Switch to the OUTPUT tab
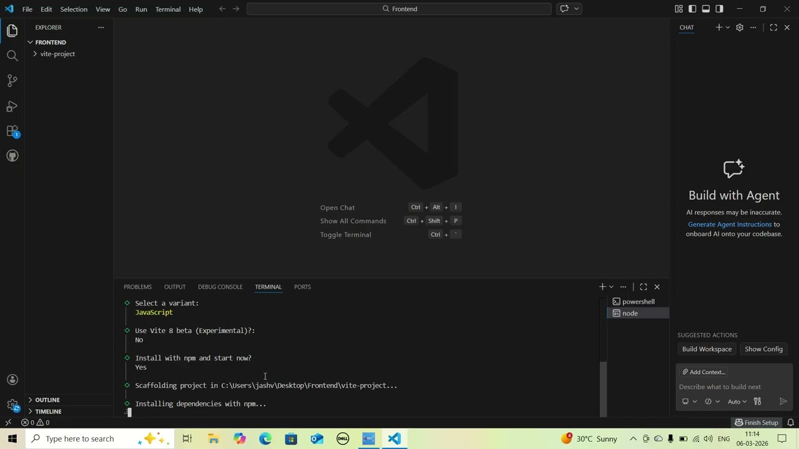 (175, 287)
